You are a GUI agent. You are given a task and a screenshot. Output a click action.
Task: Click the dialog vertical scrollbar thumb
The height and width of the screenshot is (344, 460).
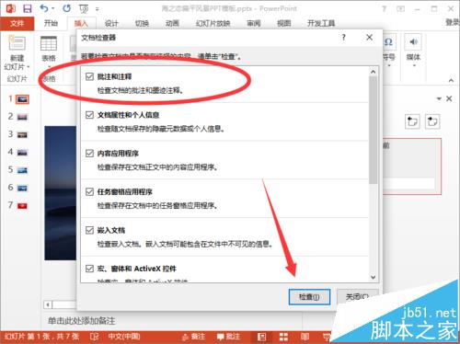(374, 131)
